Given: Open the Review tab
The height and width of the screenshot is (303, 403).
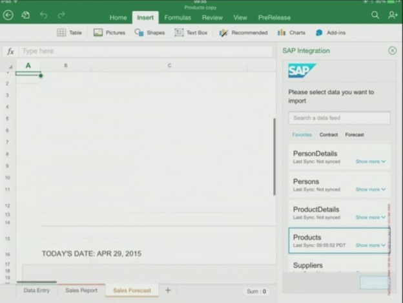Looking at the screenshot, I should [x=212, y=17].
